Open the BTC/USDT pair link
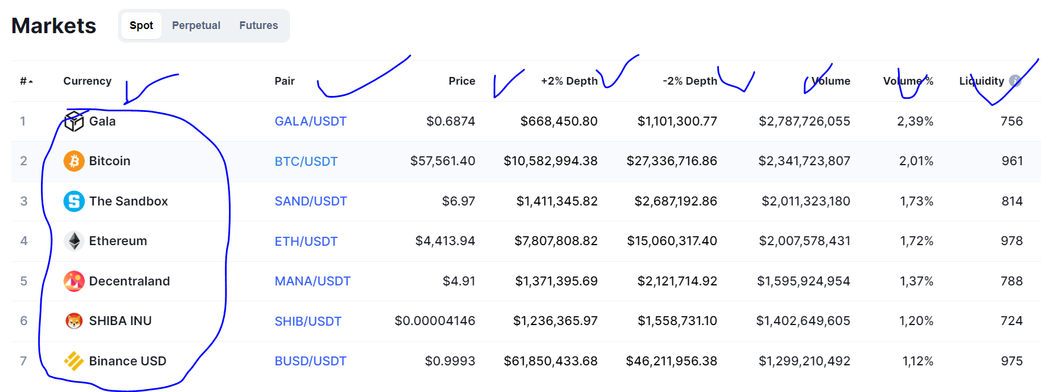 306,162
